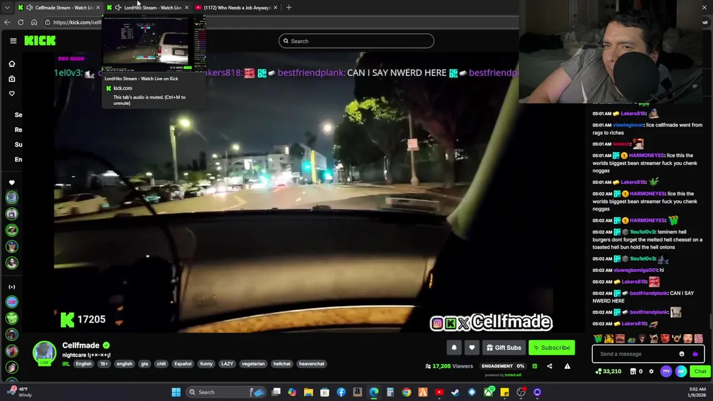The width and height of the screenshot is (713, 401).
Task: Click the Español tag
Action: tap(183, 364)
